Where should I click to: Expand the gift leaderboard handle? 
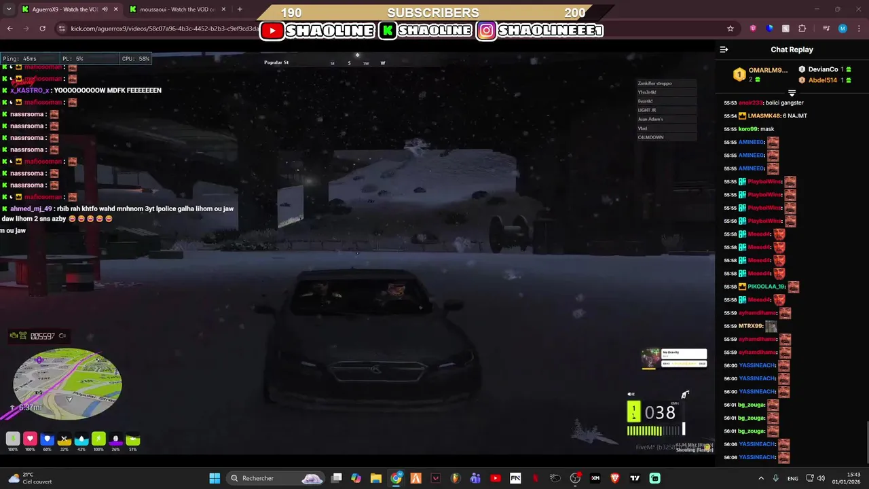click(792, 92)
